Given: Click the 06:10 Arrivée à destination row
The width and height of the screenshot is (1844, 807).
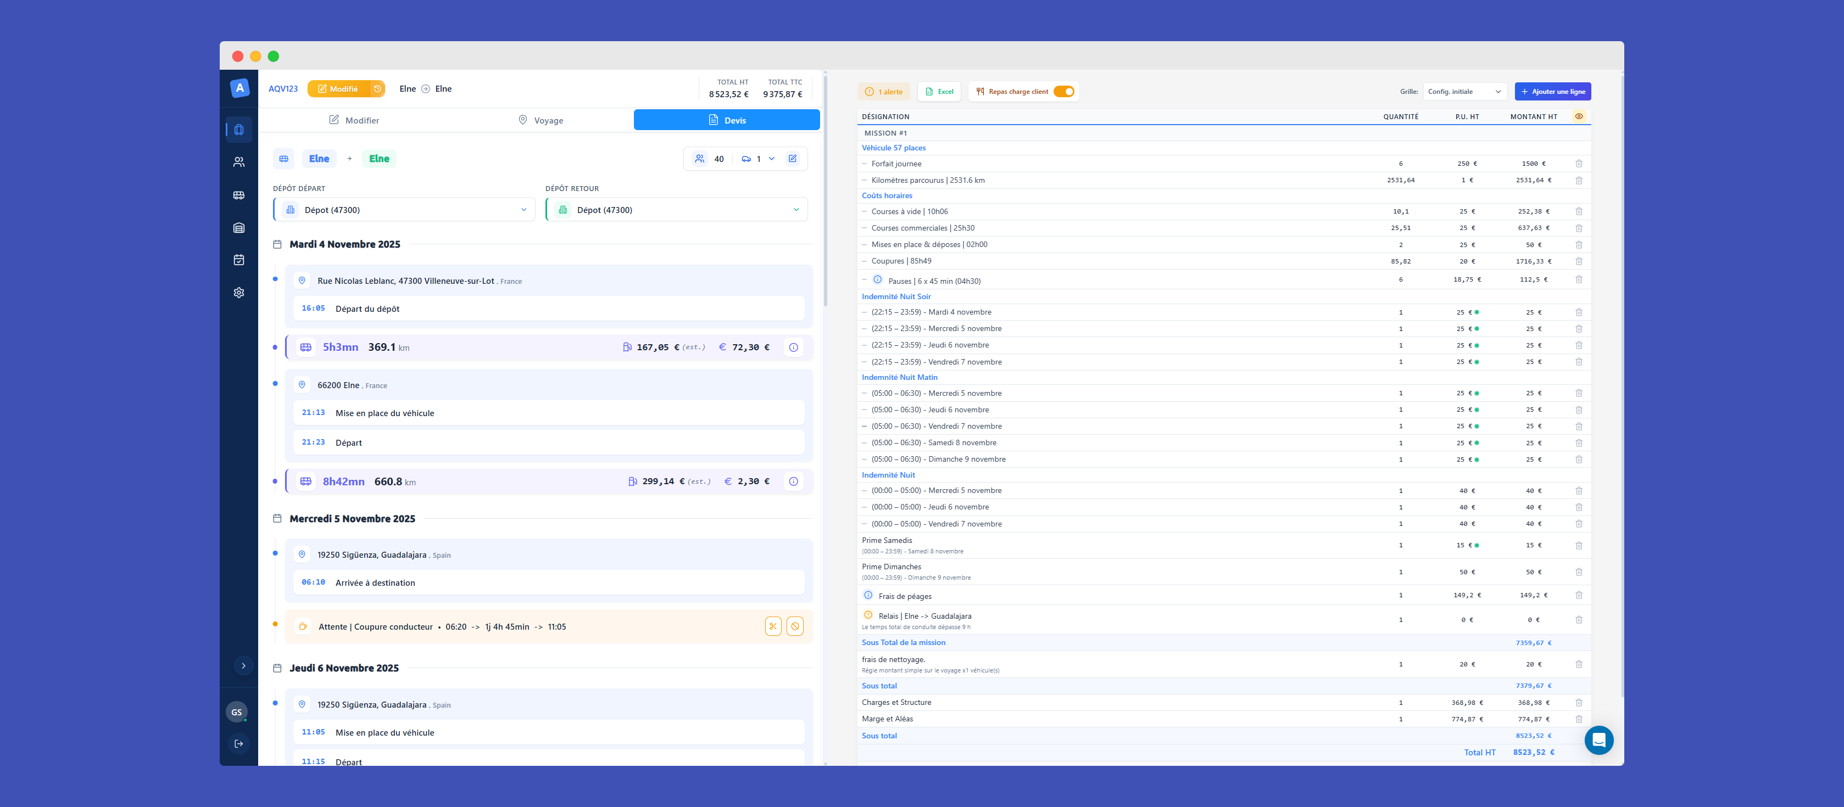Looking at the screenshot, I should (548, 582).
